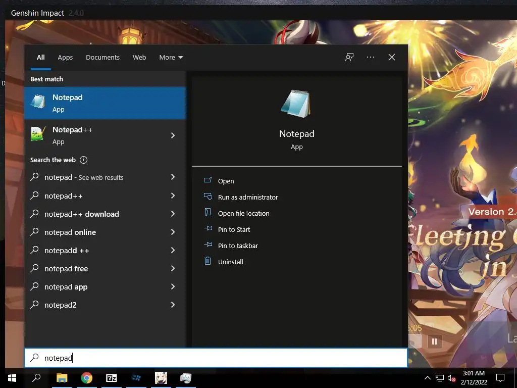
Task: Choose Pin to Start
Action: (x=234, y=230)
